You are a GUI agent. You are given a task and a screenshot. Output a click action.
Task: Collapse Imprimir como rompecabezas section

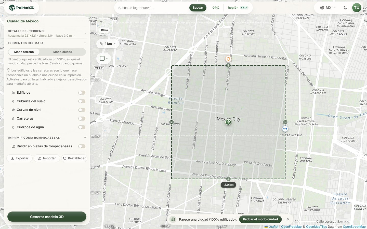tap(47, 138)
